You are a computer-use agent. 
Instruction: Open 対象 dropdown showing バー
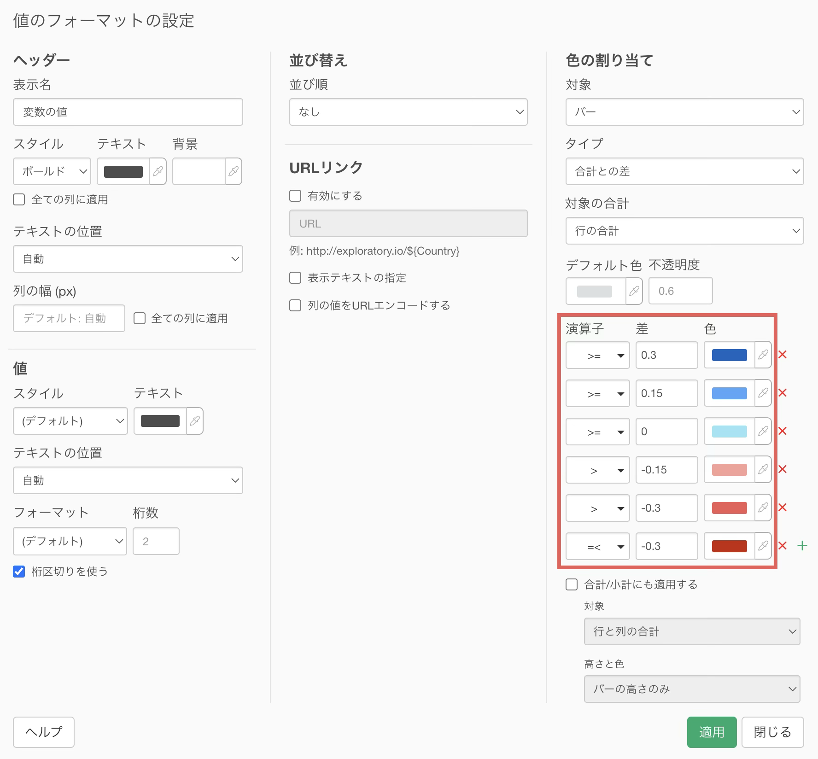point(685,112)
